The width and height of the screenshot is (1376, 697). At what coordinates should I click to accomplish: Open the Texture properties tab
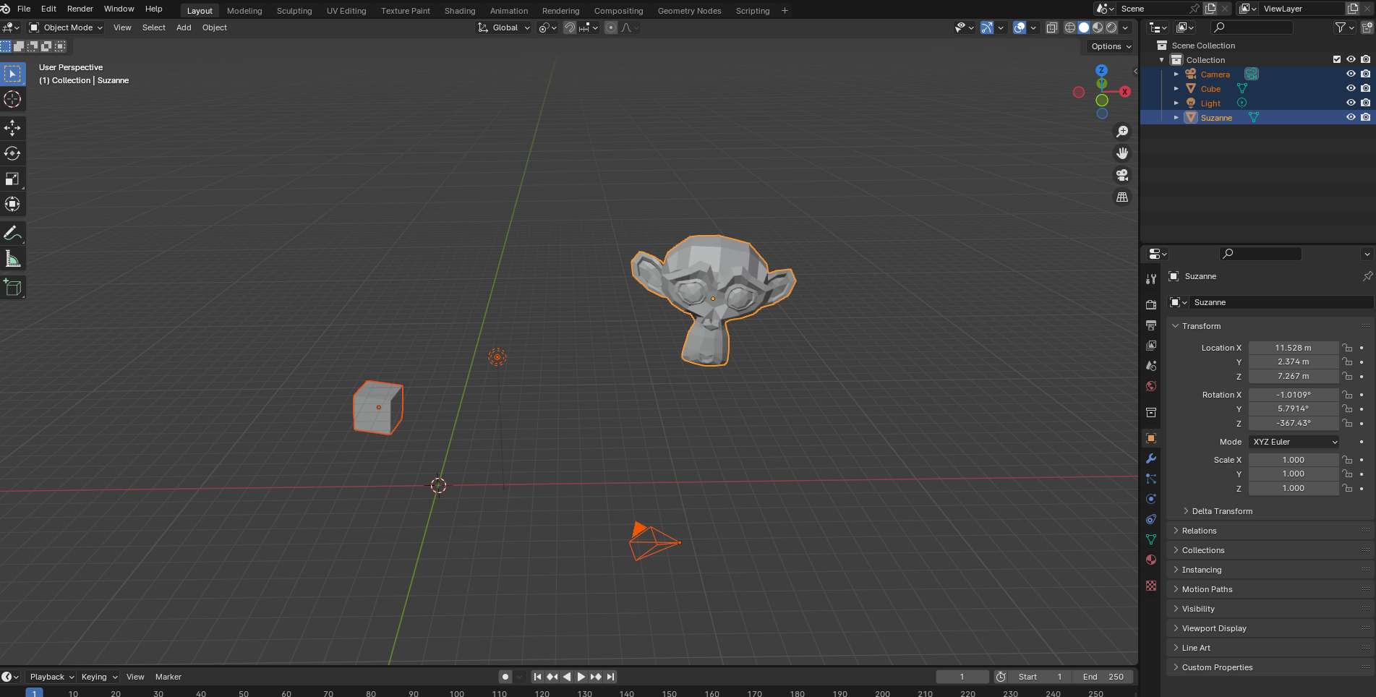[x=1151, y=586]
